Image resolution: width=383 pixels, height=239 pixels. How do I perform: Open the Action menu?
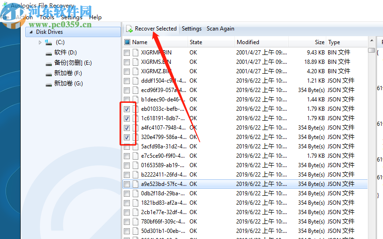[x=24, y=17]
